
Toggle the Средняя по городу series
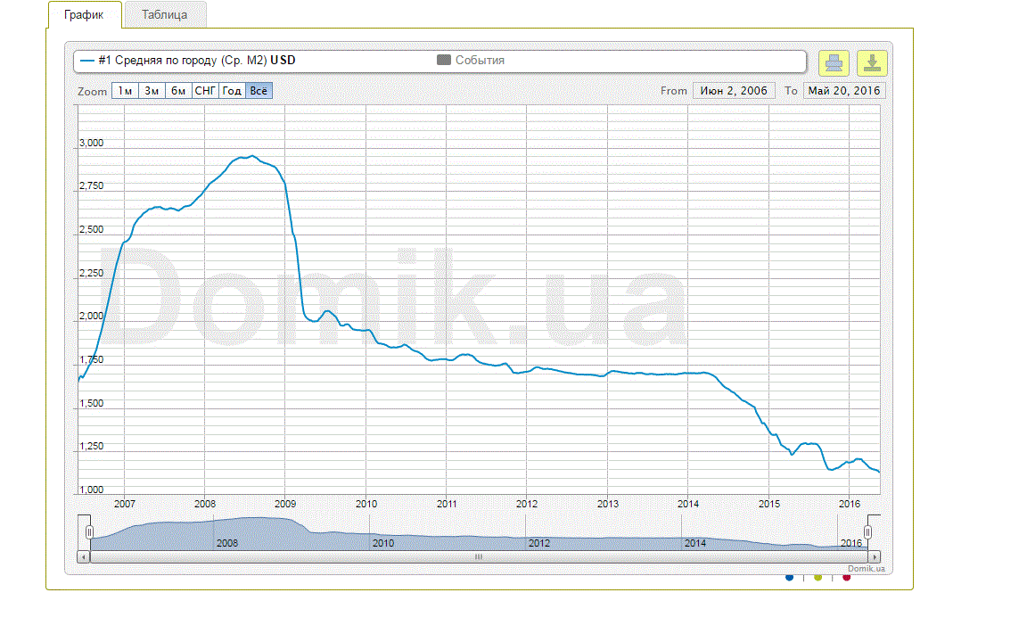pos(187,61)
